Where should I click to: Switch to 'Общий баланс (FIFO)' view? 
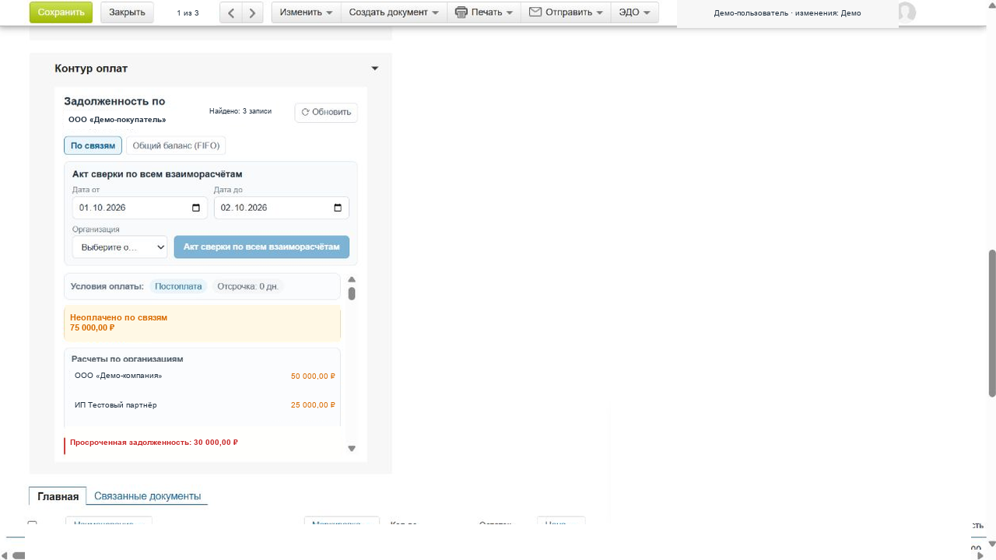(177, 145)
